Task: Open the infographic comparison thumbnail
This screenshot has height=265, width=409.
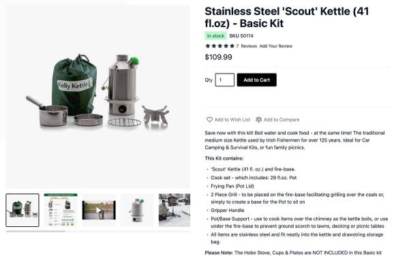Action: [x=61, y=210]
